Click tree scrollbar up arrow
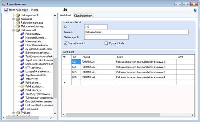Viewport: 200px width, 122px height. [55, 15]
